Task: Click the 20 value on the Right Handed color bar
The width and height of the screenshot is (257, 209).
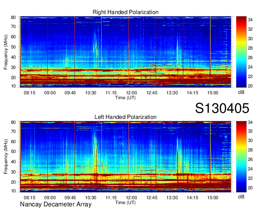Action: click(x=250, y=86)
